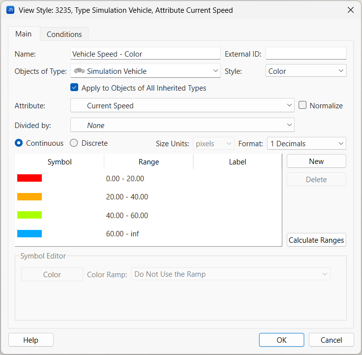Click the app logo icon in title bar

(10, 10)
